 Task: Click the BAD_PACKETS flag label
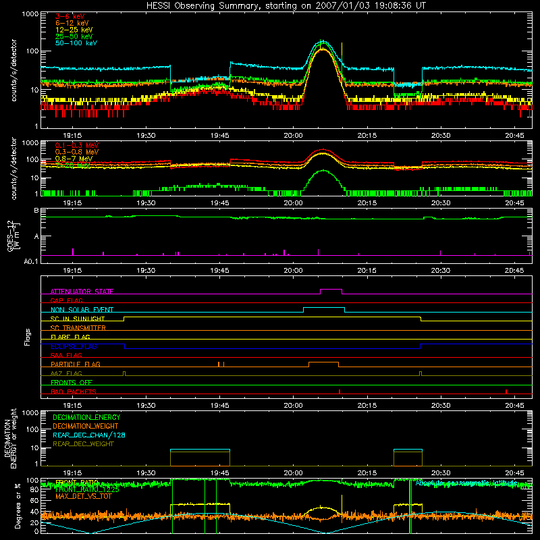point(74,391)
